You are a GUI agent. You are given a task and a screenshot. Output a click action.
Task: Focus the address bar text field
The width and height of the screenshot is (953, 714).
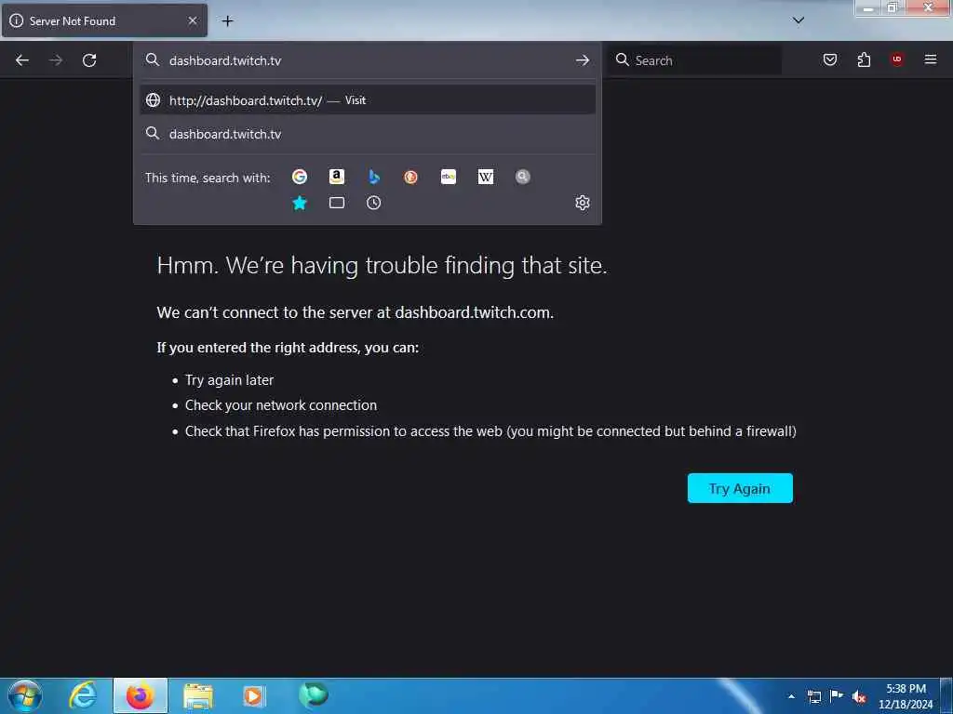pyautogui.click(x=367, y=60)
